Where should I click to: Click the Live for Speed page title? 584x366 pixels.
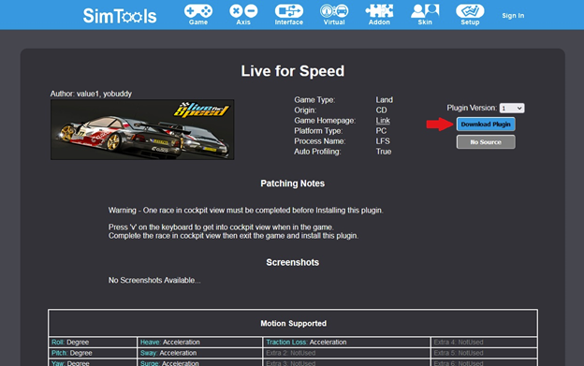[x=292, y=71]
